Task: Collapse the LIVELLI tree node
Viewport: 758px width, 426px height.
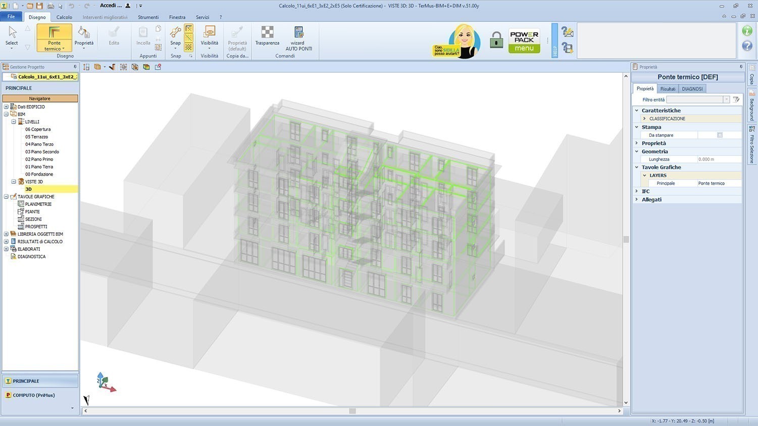Action: click(x=14, y=122)
